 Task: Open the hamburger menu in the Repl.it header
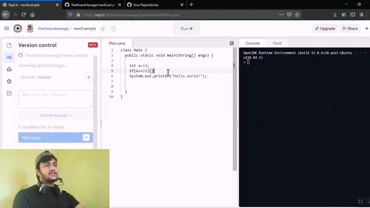tap(6, 28)
